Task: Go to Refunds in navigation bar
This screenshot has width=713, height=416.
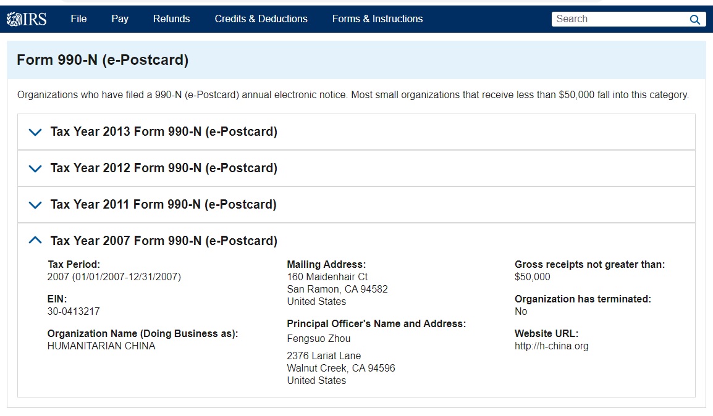Action: pyautogui.click(x=171, y=19)
